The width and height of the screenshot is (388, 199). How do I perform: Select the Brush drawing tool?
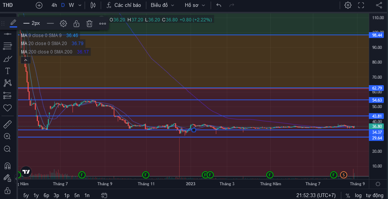click(8, 59)
